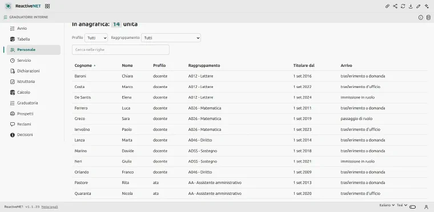434x212 pixels.
Task: Click the refresh sync icon
Action: 403,6
